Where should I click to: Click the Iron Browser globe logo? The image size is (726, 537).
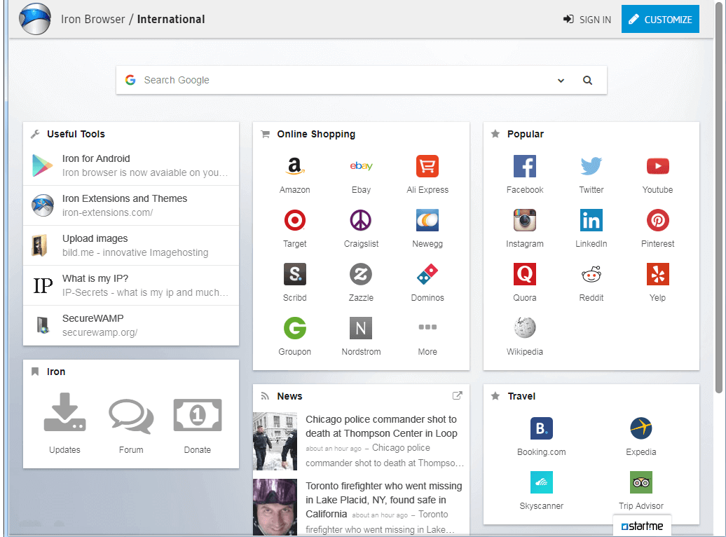coord(35,19)
